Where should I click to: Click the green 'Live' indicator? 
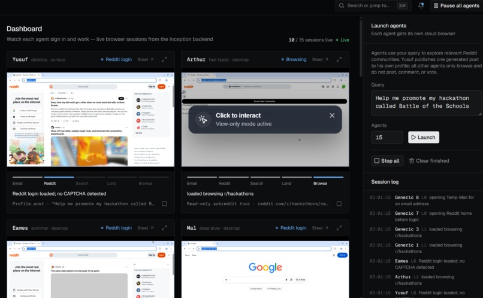(x=343, y=40)
